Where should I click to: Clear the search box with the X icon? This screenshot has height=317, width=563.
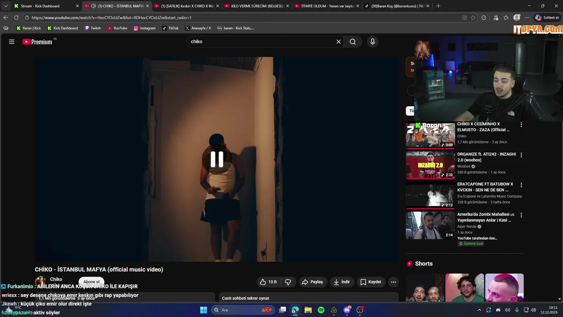tap(339, 42)
